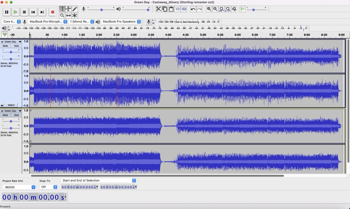Start Play-at-Speed with the green arrow
The width and height of the screenshot is (350, 209).
tap(243, 9)
